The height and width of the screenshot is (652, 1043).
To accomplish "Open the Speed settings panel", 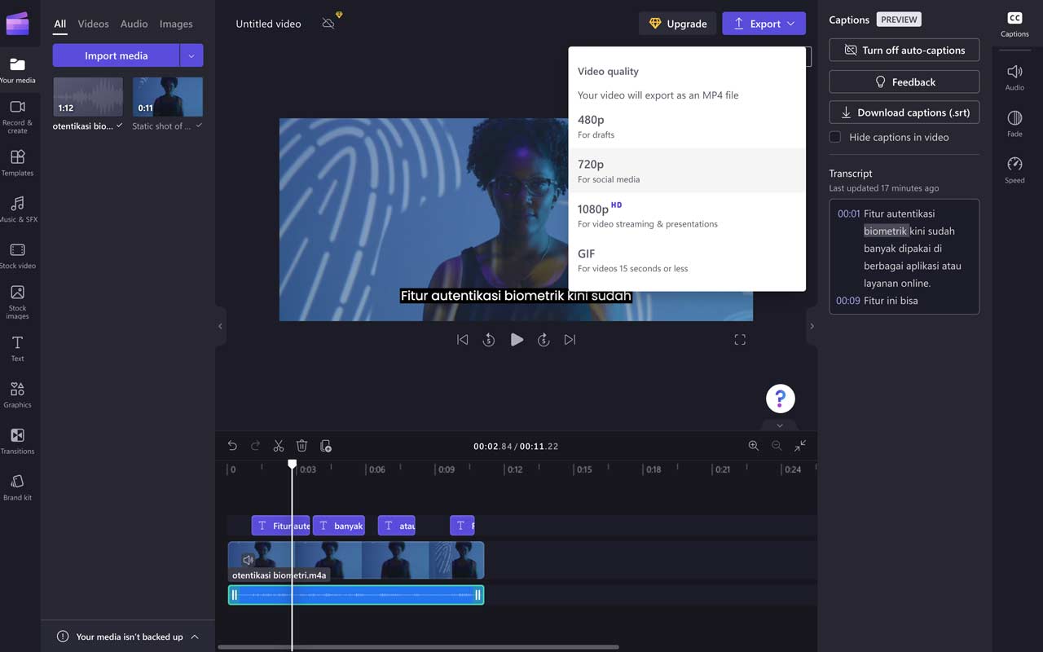I will pos(1014,169).
